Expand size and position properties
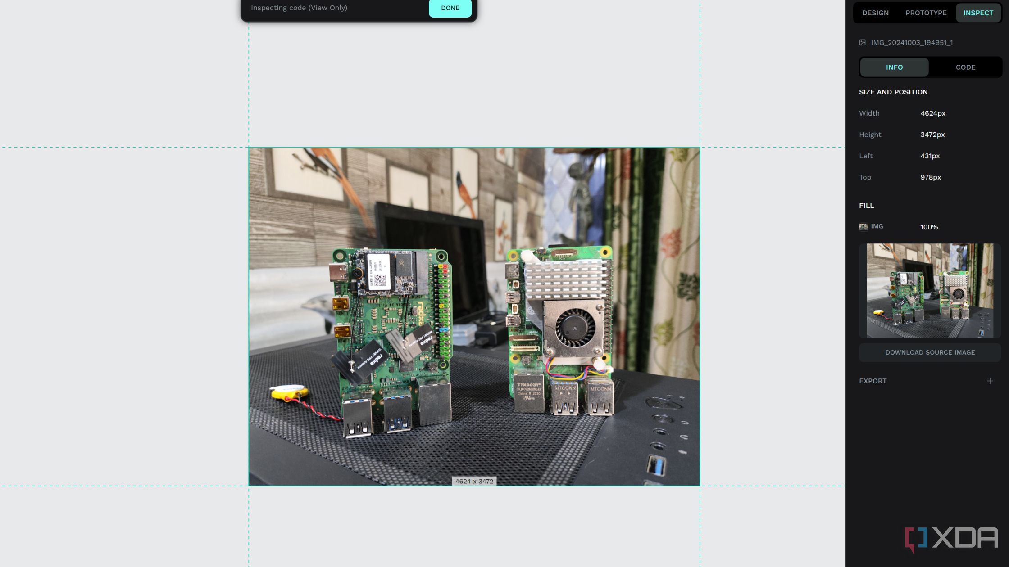This screenshot has width=1009, height=567. 893,91
